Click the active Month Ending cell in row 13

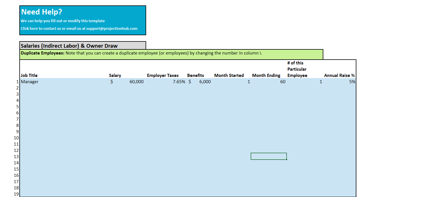pos(269,156)
